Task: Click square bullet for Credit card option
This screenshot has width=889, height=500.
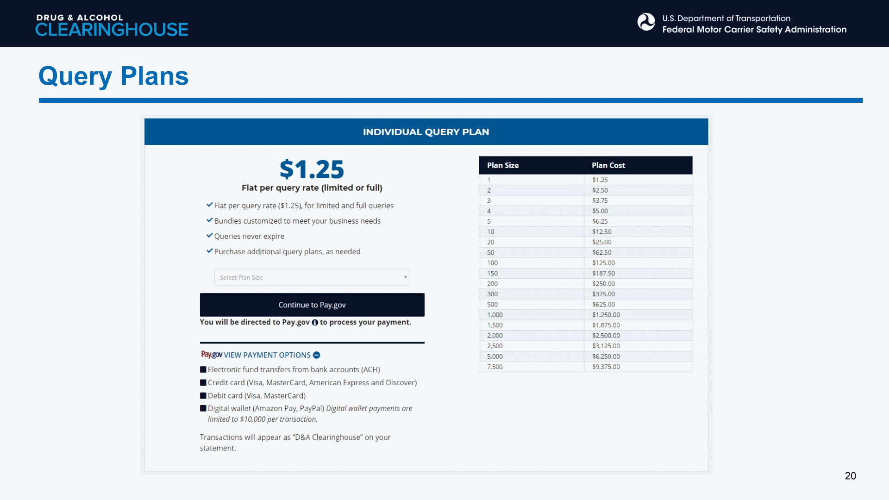Action: pos(203,382)
